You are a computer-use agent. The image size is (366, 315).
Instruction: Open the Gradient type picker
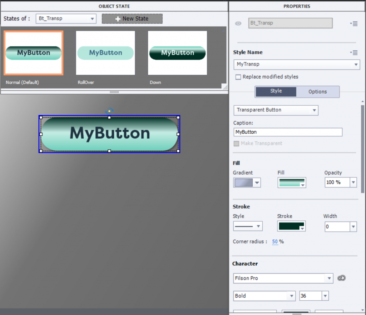pos(247,183)
